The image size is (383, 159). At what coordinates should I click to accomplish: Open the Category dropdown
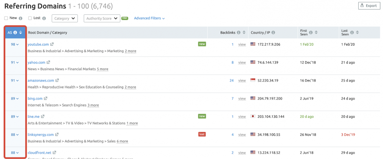pyautogui.click(x=65, y=19)
